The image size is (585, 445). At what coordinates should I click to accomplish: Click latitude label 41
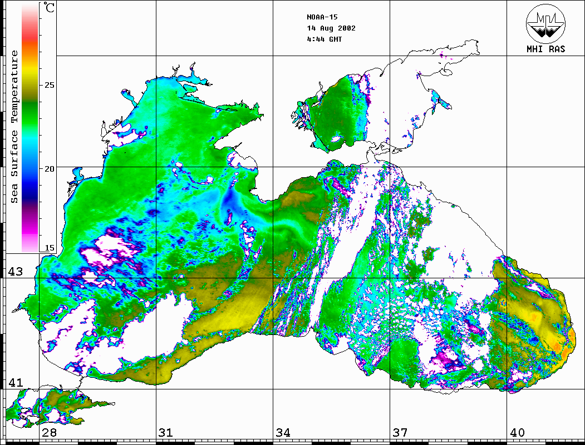pos(15,382)
